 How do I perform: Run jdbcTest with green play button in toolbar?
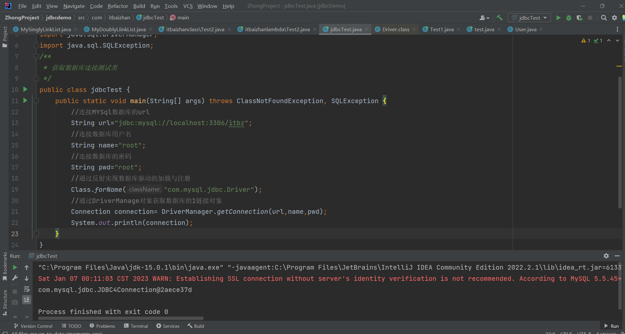pyautogui.click(x=558, y=18)
